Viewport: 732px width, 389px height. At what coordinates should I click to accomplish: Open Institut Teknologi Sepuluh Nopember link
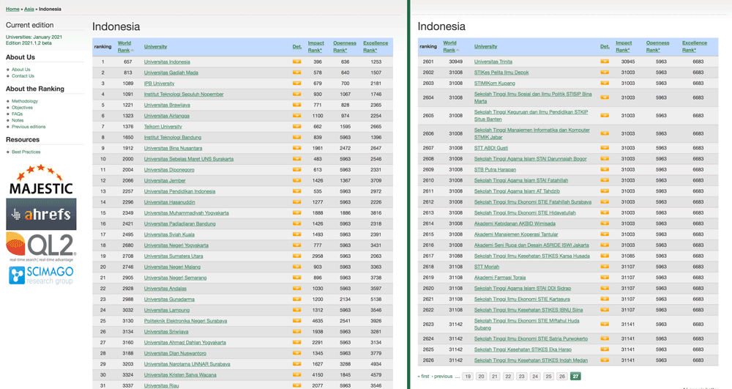point(184,95)
